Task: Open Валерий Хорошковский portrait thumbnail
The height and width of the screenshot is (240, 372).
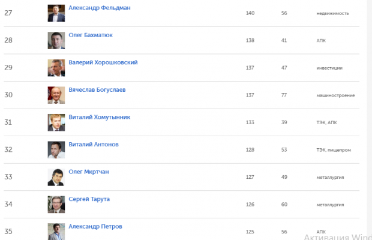Action: point(56,68)
